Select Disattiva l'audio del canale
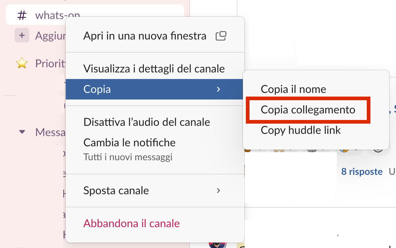Image resolution: width=396 pixels, height=248 pixels. [x=146, y=122]
